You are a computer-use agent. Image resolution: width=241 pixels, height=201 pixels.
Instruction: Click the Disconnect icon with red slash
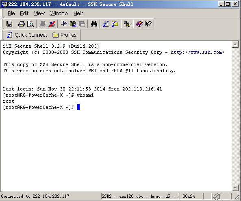click(52, 24)
